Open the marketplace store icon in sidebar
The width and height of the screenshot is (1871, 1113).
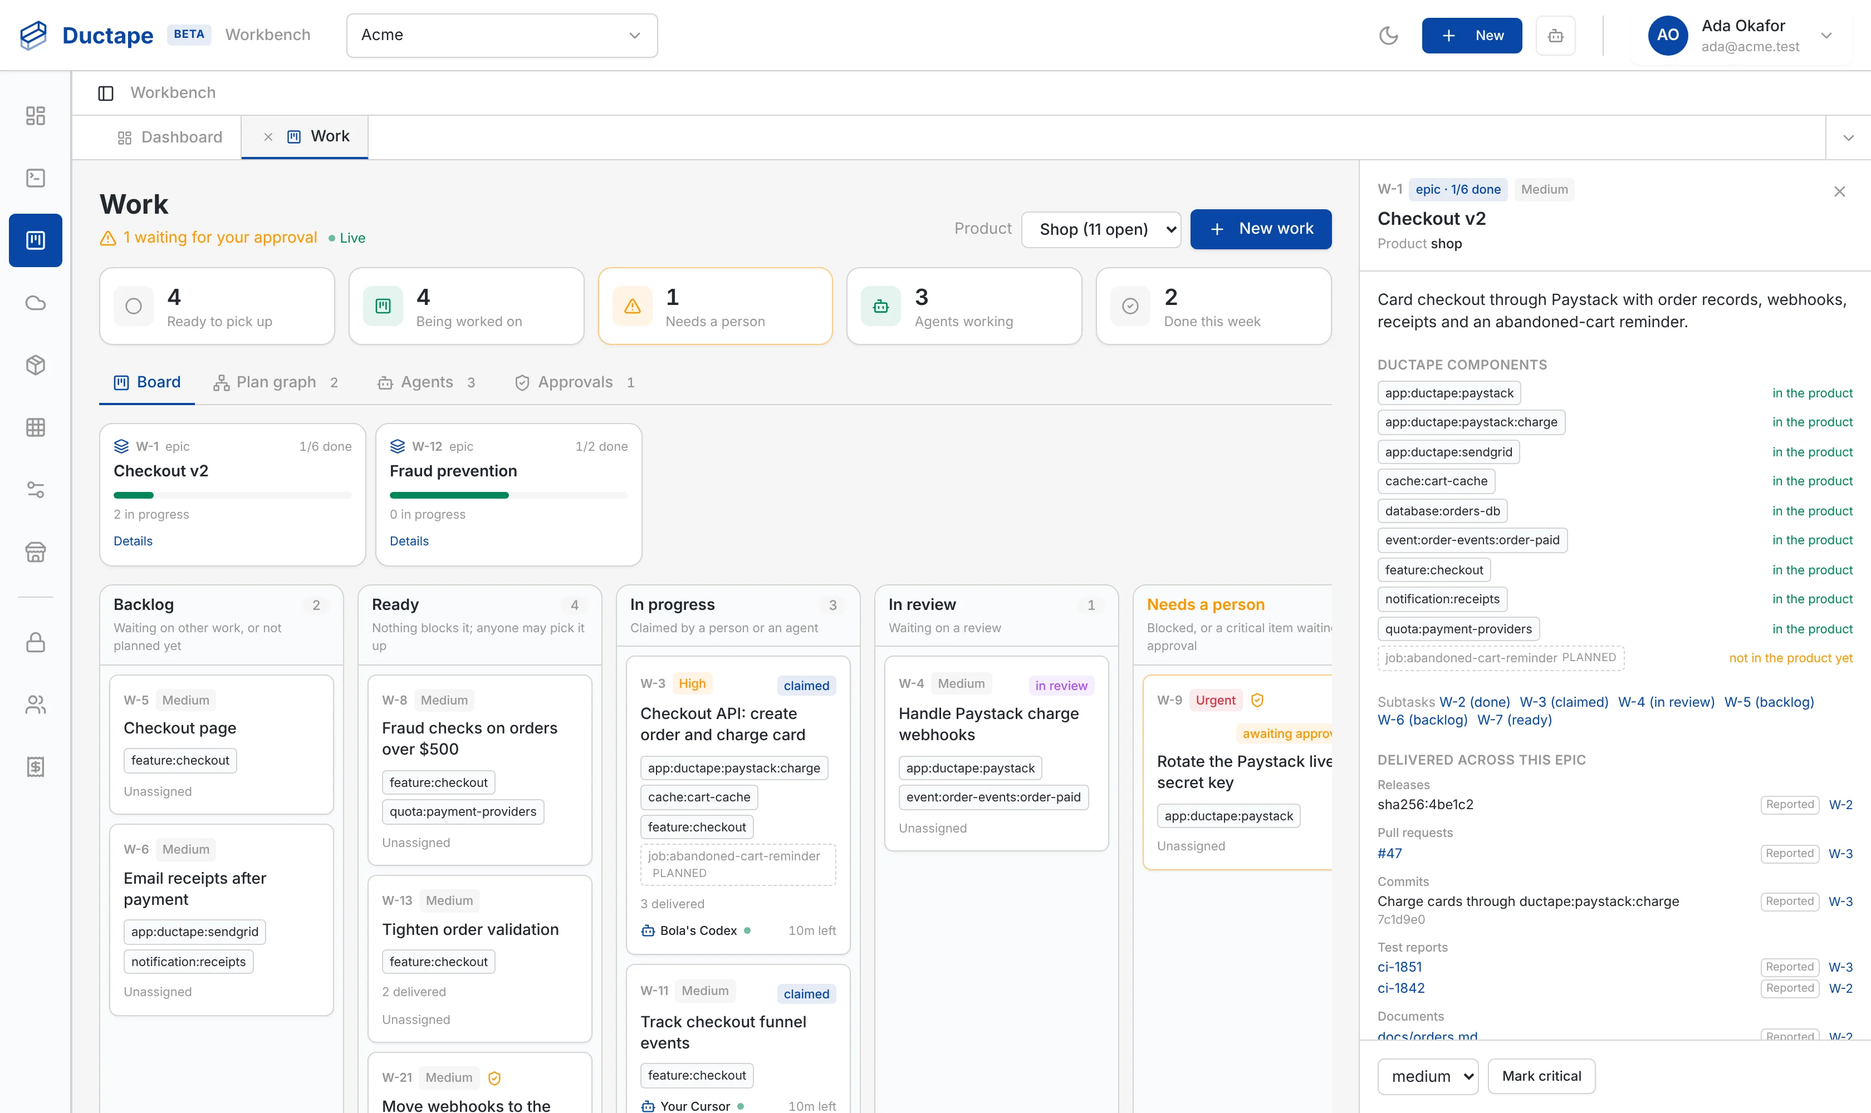[35, 552]
